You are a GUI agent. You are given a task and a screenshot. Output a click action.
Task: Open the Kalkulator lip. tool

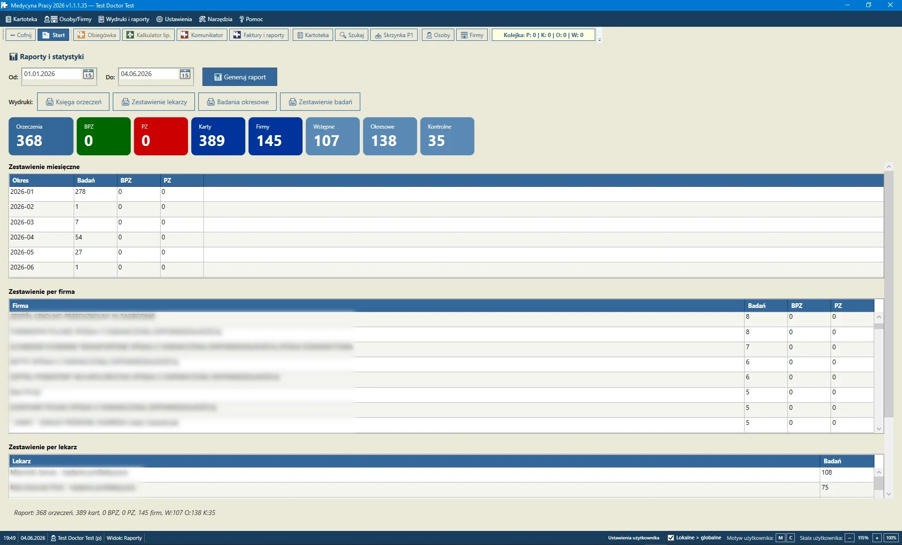[x=148, y=35]
